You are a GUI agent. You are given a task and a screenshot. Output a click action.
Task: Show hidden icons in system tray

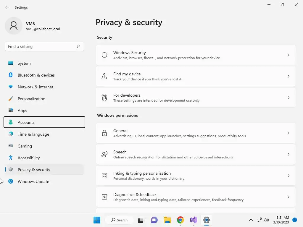251,220
